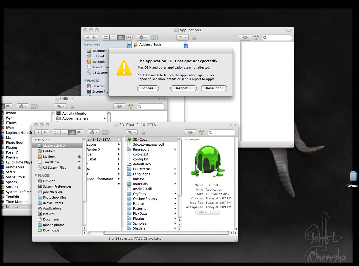Expand the Bugreport folder arrow
Image resolution: width=359 pixels, height=266 pixels.
tap(175, 149)
